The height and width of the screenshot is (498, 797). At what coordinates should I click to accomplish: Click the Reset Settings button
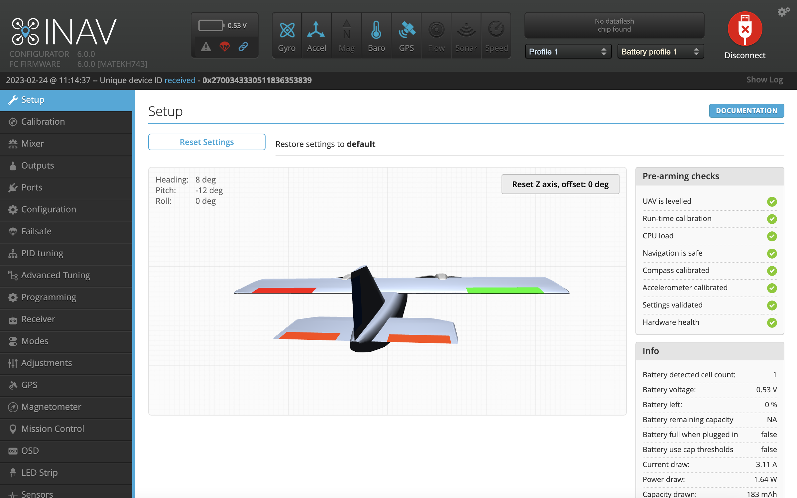pyautogui.click(x=206, y=142)
